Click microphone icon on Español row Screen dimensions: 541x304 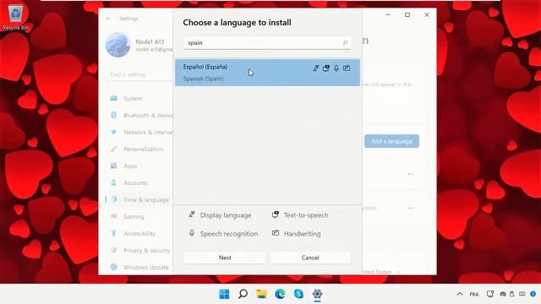point(336,68)
